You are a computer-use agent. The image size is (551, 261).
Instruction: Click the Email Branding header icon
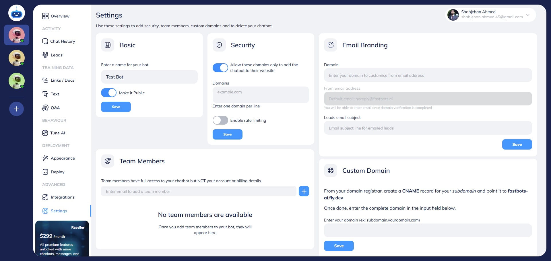[331, 45]
